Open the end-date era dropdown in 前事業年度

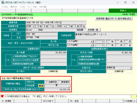click(x=64, y=26)
